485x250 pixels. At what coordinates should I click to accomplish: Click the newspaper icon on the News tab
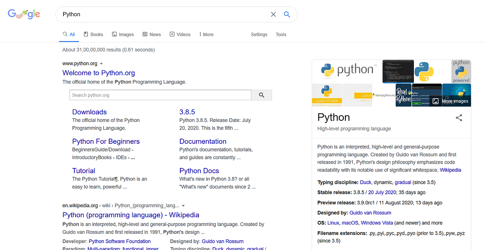(144, 34)
